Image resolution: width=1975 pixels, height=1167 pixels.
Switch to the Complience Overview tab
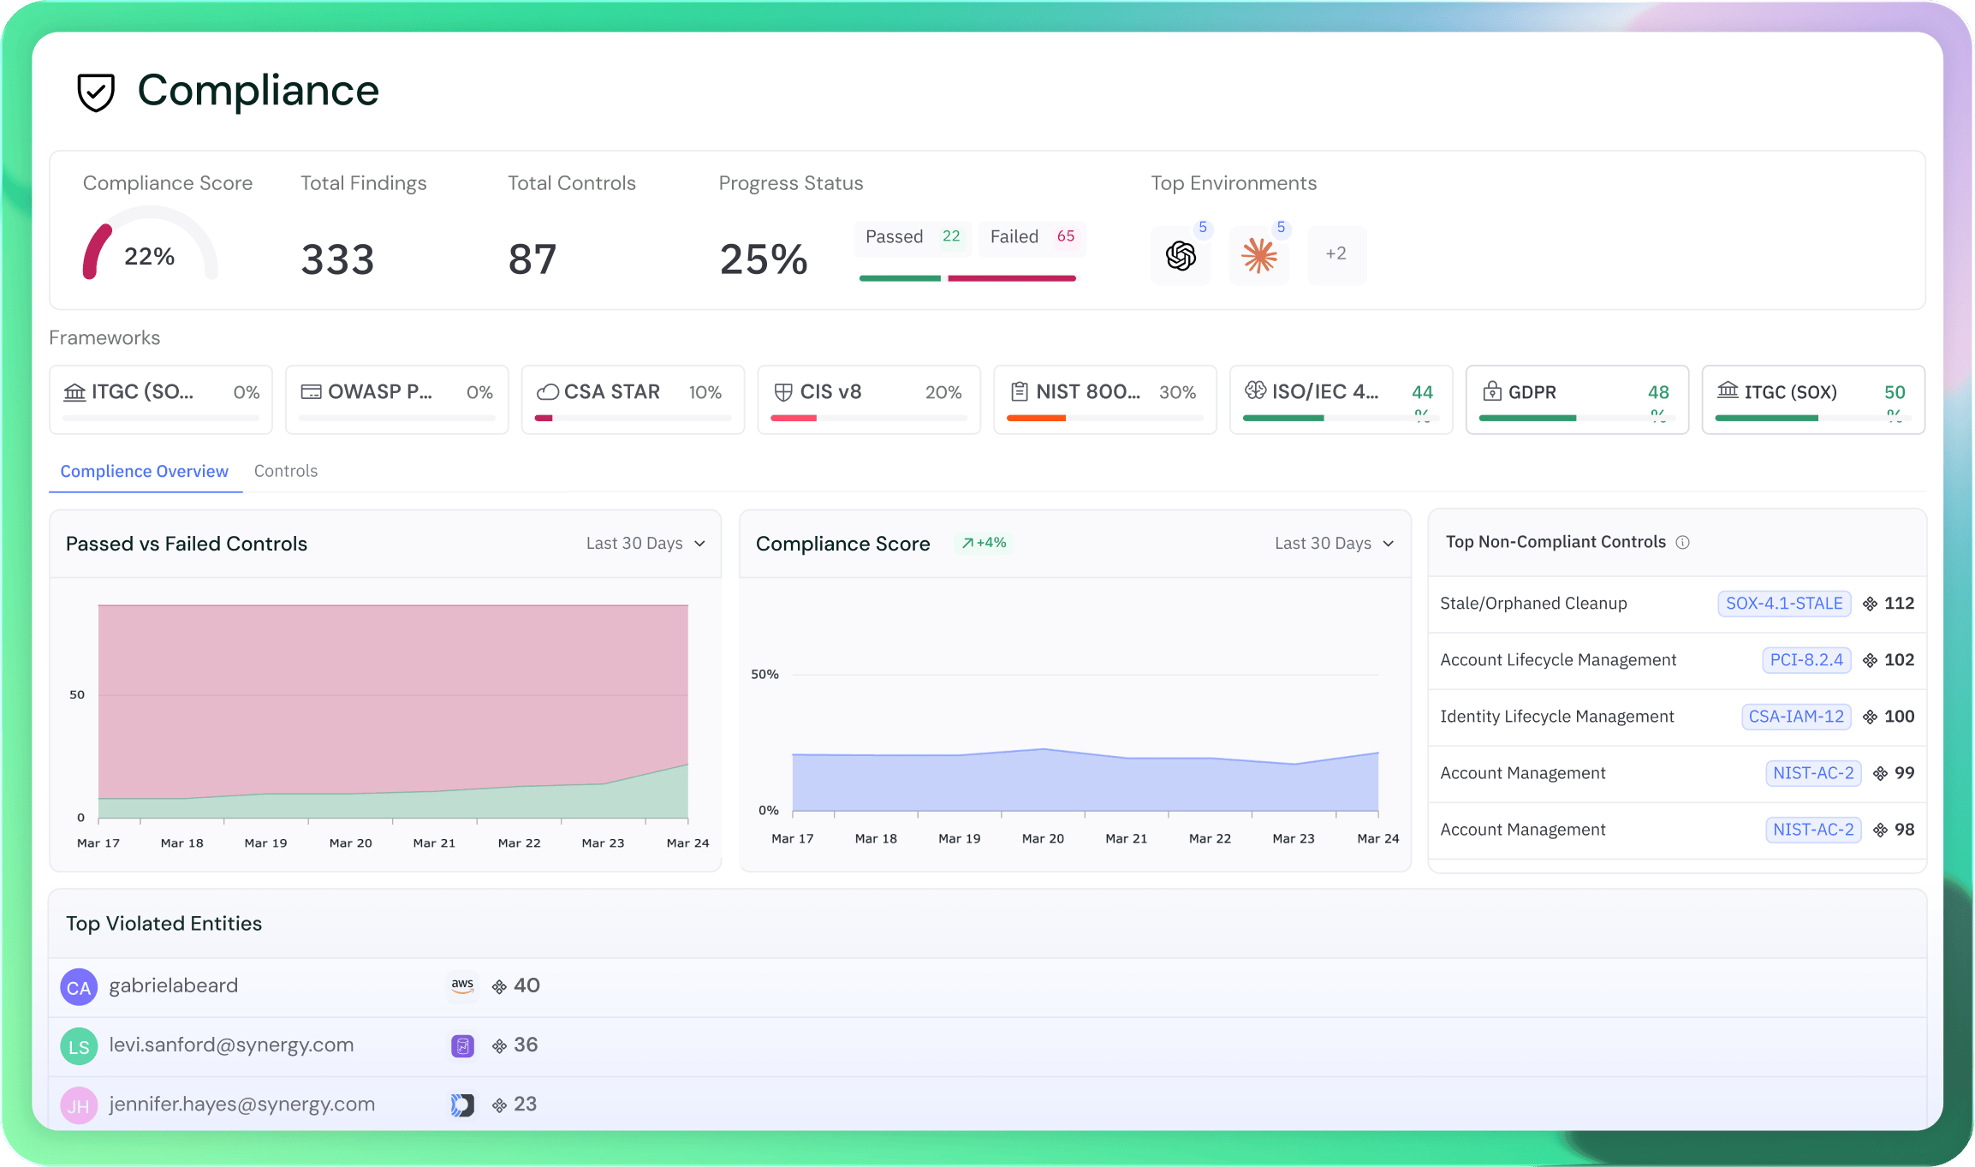pos(145,471)
